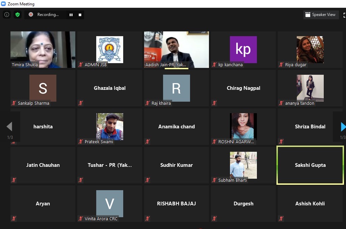Switch to Speaker View
The width and height of the screenshot is (346, 229).
point(321,15)
